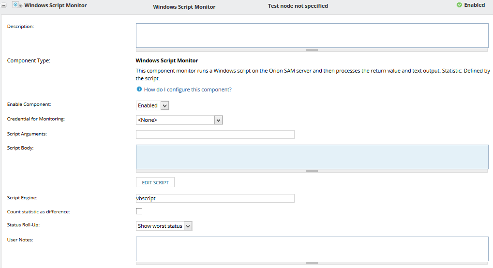Click the Script Body text area
This screenshot has width=493, height=268.
click(x=312, y=157)
